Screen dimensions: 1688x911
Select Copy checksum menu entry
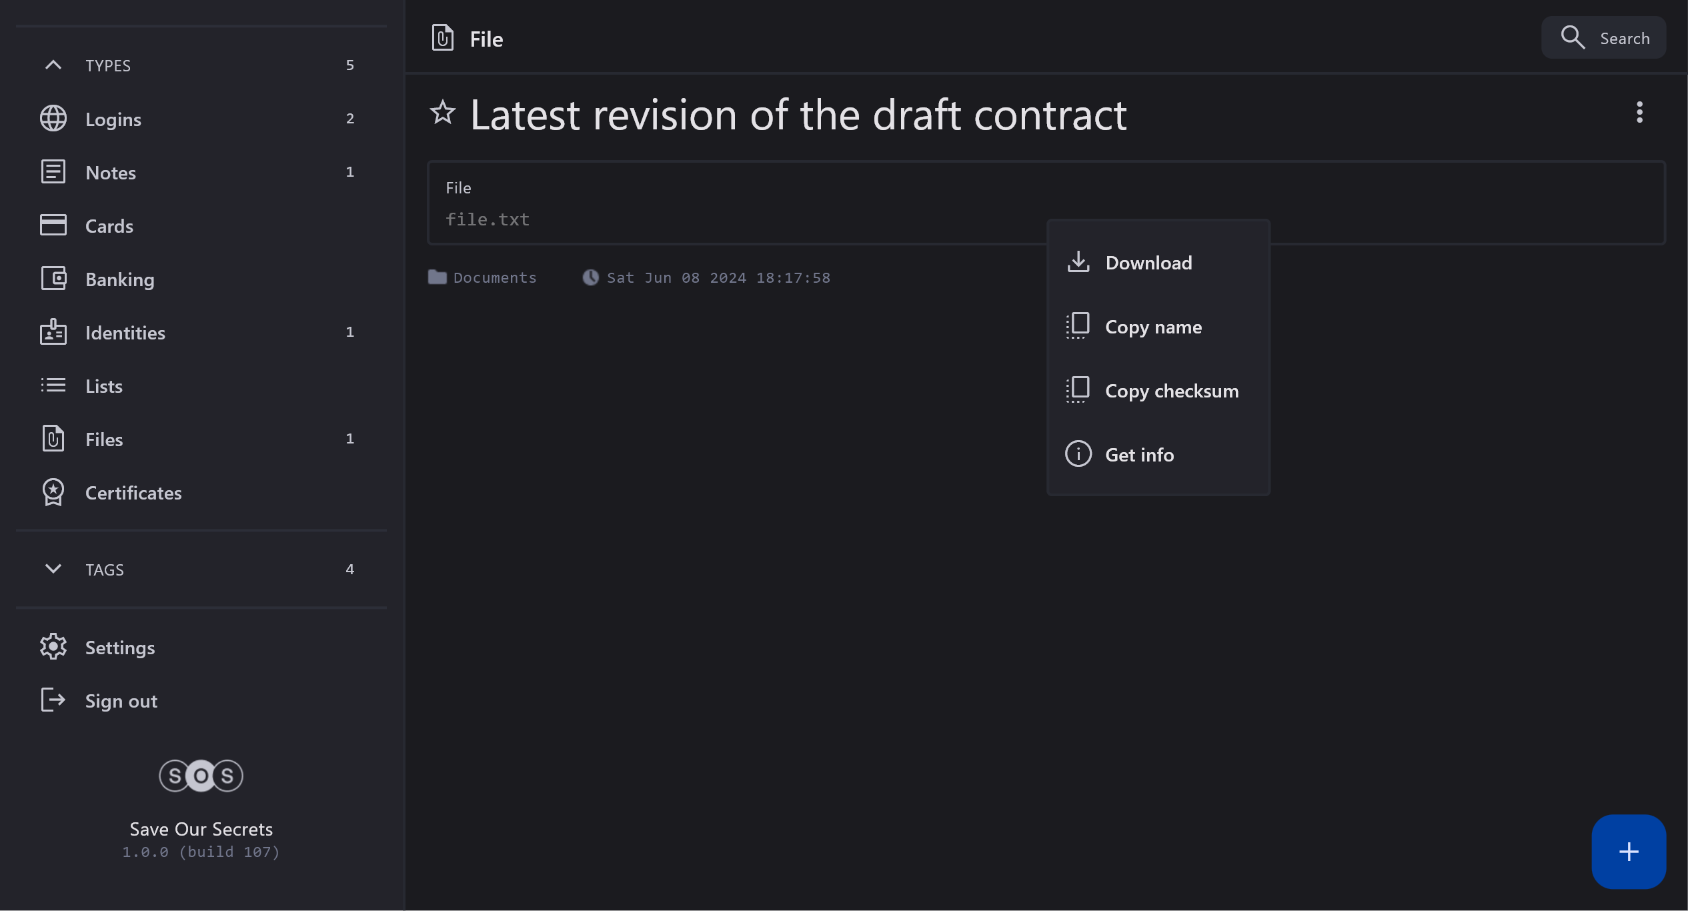pos(1171,391)
